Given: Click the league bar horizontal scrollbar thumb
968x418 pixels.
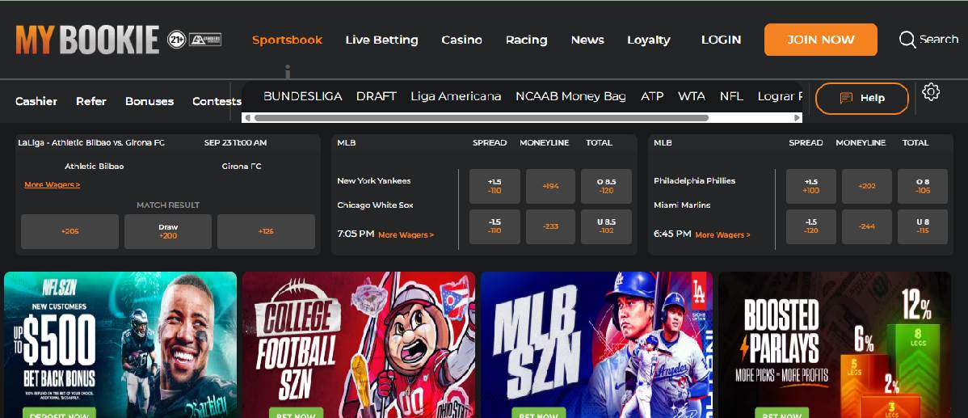Looking at the screenshot, I should click(x=481, y=118).
